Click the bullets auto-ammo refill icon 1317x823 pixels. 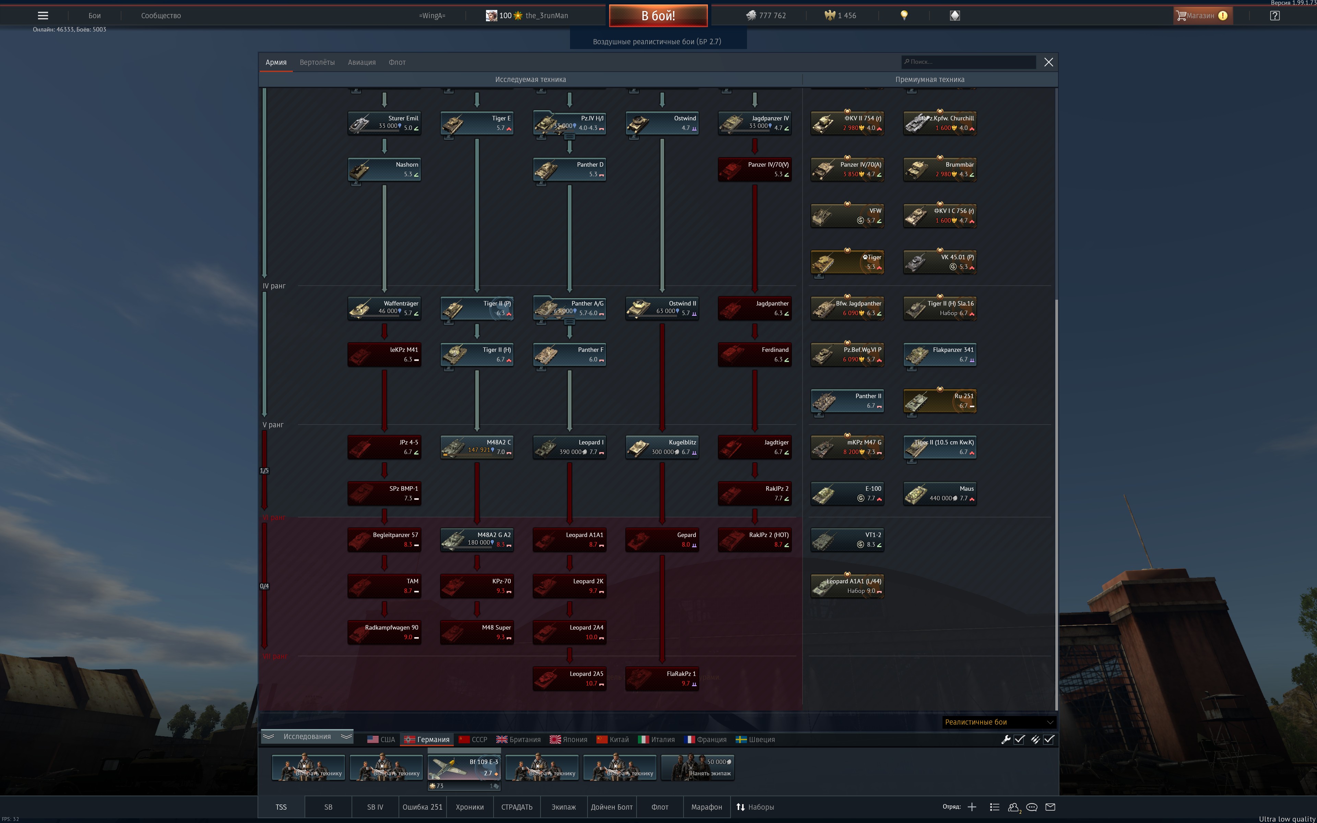1035,739
